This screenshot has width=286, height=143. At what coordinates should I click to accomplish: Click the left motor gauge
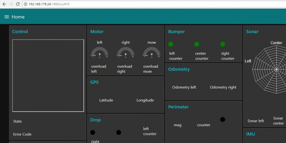click(x=100, y=52)
